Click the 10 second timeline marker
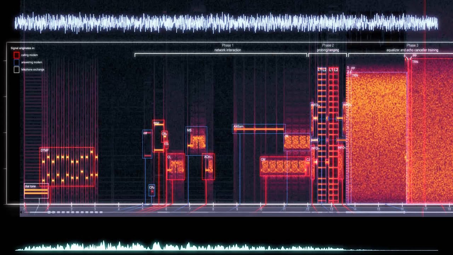This screenshot has height=255, width=453. pos(260,209)
